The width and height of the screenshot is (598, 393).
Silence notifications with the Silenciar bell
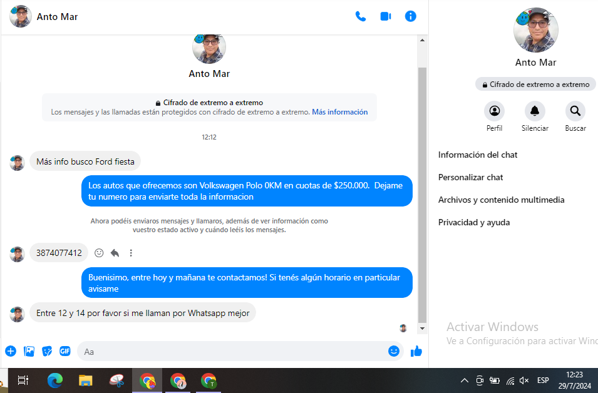click(x=535, y=111)
